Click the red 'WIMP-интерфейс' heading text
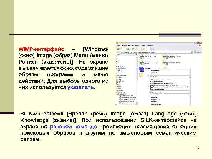 tap(41, 49)
